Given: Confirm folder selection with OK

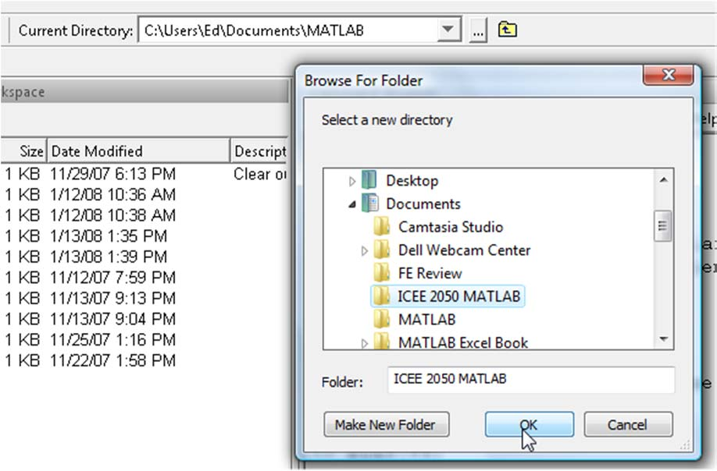Looking at the screenshot, I should tap(529, 425).
